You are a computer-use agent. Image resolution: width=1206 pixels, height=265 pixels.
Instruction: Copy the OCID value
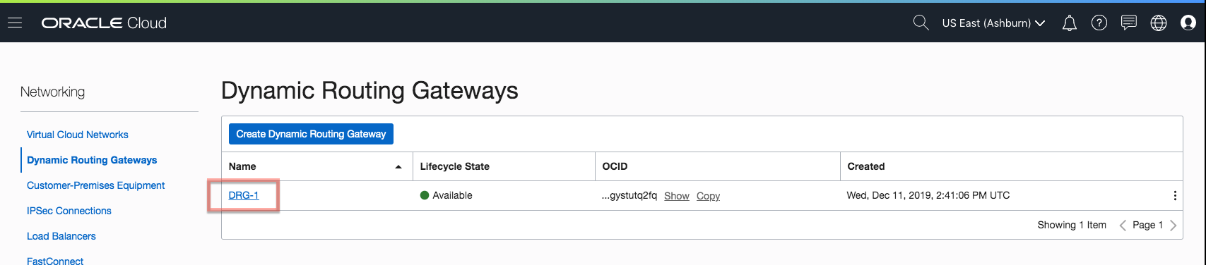[708, 196]
